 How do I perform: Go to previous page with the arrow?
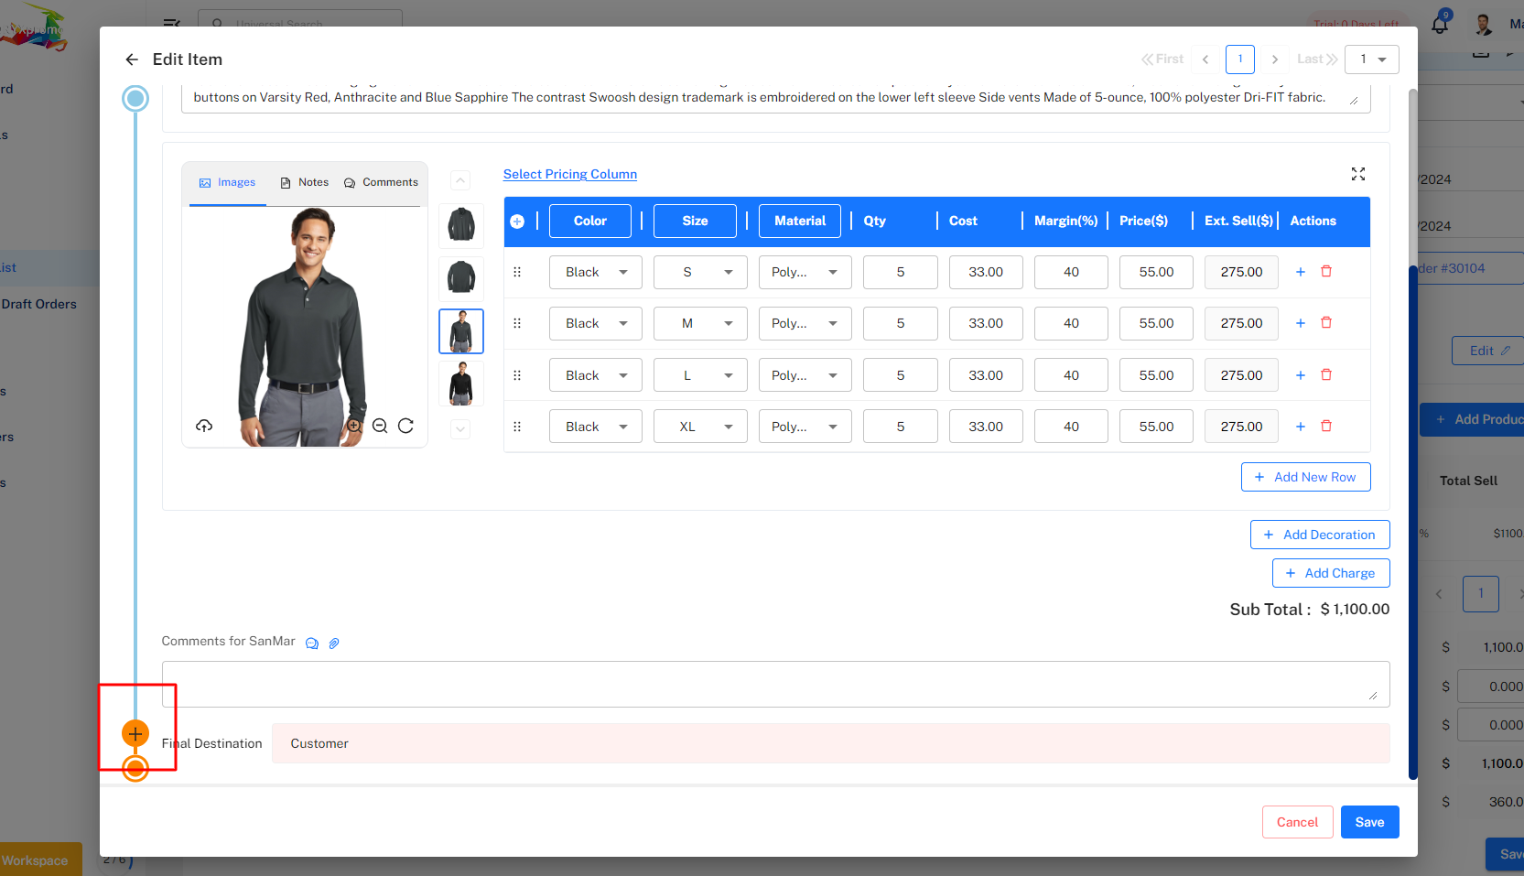click(1205, 59)
